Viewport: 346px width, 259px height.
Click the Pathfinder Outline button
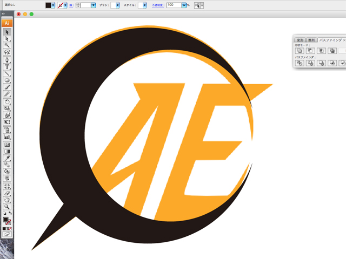click(342, 63)
